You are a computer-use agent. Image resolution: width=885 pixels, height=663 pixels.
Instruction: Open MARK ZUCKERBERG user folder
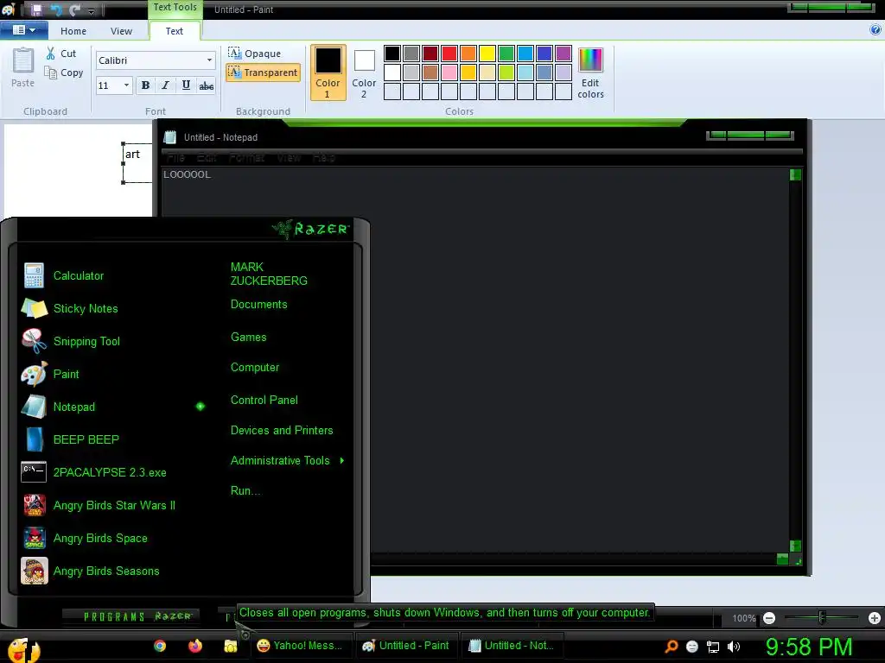pyautogui.click(x=269, y=274)
